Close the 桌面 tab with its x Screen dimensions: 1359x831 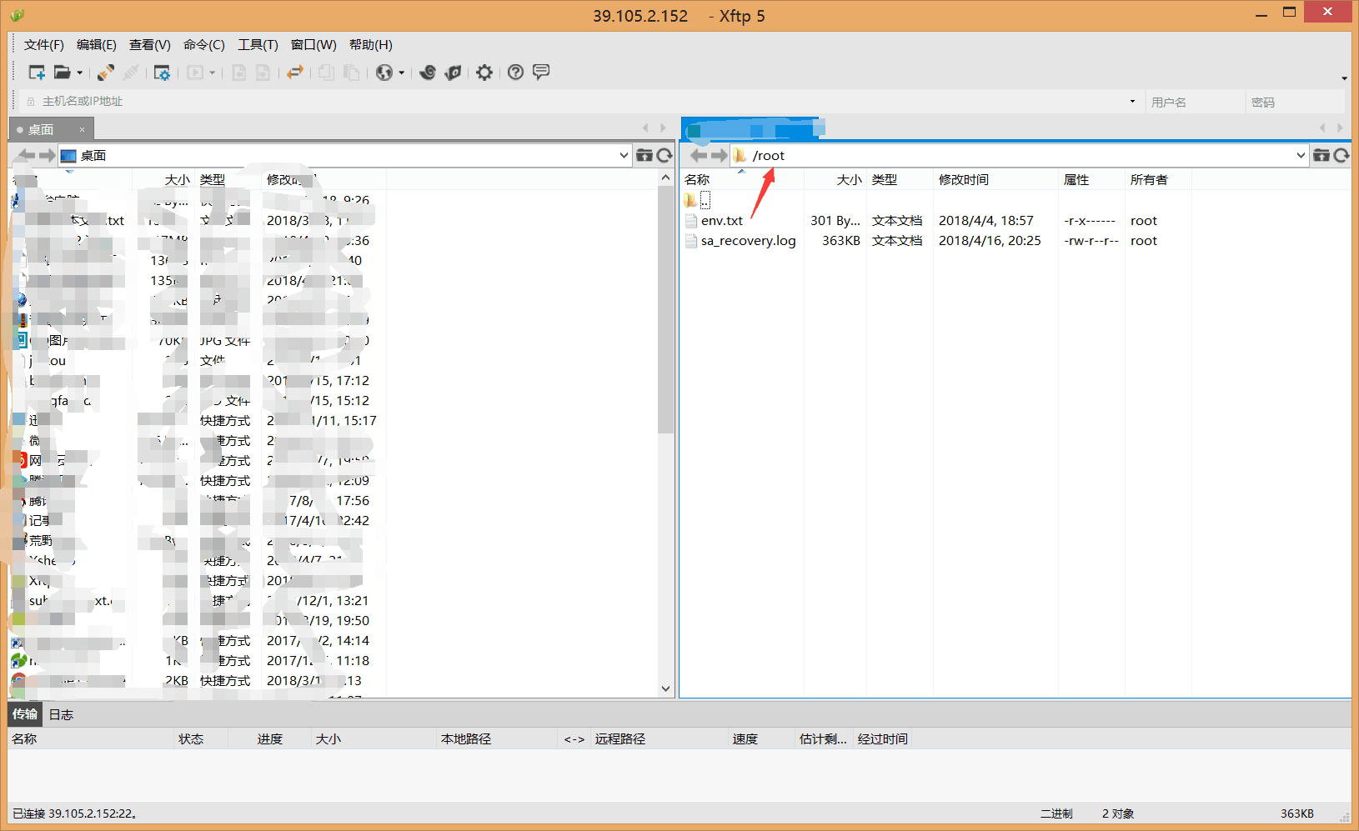coord(82,129)
